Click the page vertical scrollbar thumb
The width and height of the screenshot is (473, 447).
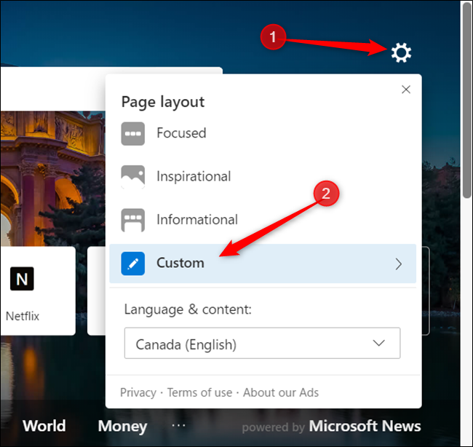[467, 100]
